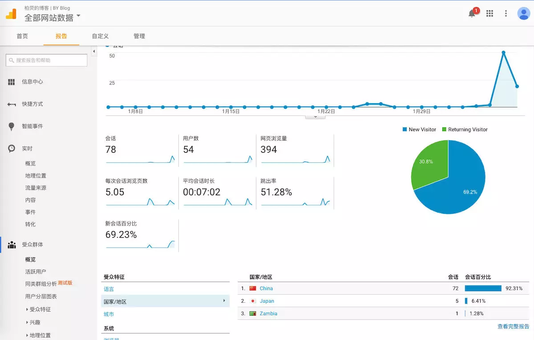Open 地理位置 under 实时
The height and width of the screenshot is (340, 534).
click(36, 176)
